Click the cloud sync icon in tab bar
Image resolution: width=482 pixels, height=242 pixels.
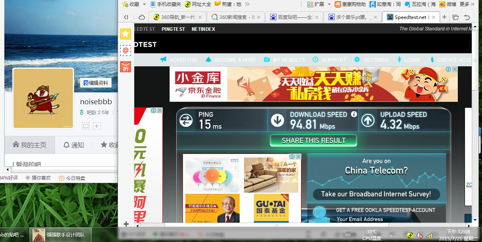pos(141,17)
